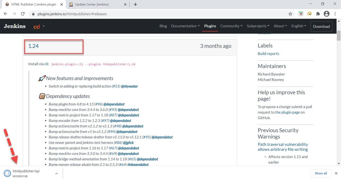Open pull request #95 release-drafter link
Image resolution: width=342 pixels, height=179 pixels.
coord(147,137)
